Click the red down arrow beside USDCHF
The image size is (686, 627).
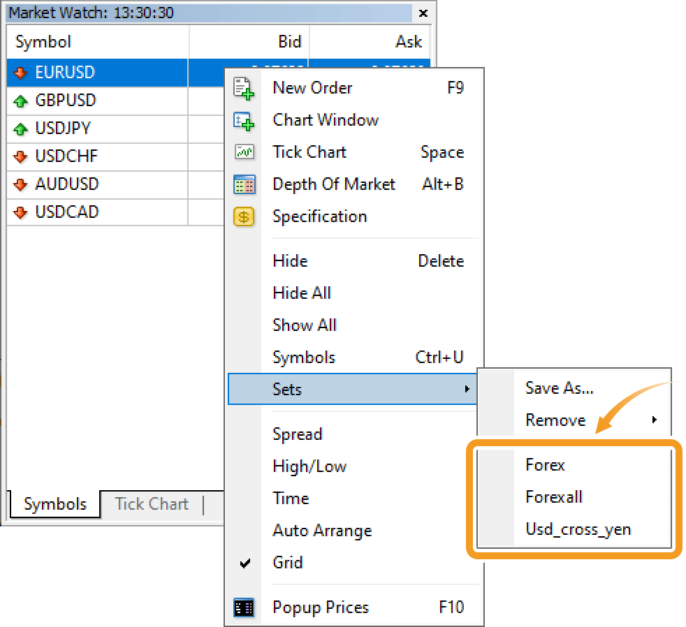20,156
